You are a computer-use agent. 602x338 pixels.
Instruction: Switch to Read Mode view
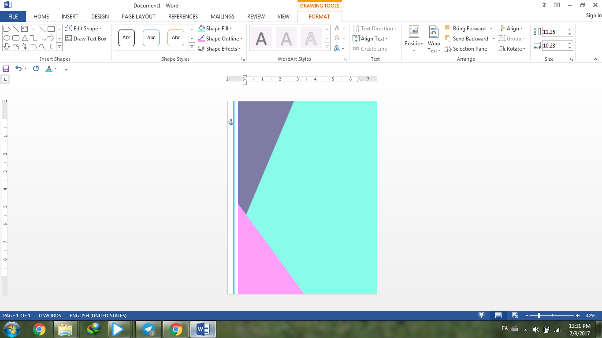(482, 316)
